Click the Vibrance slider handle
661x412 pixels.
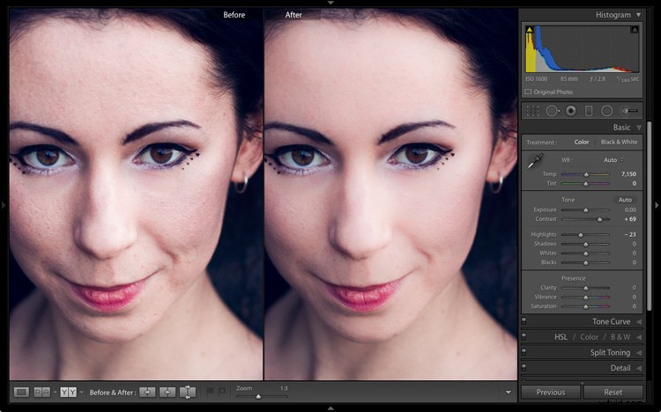585,298
